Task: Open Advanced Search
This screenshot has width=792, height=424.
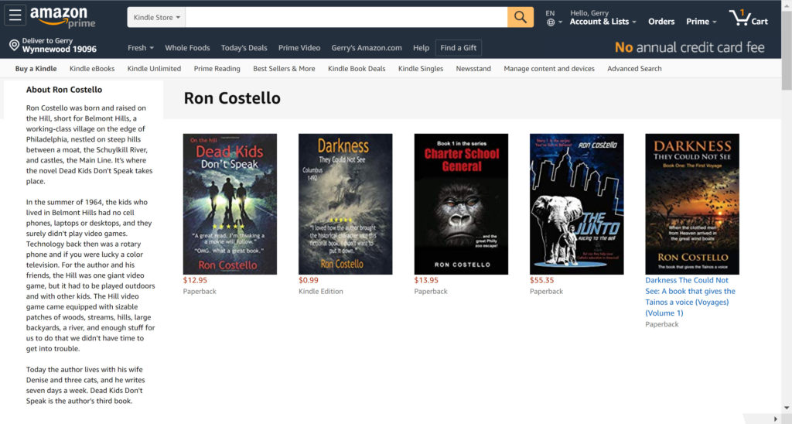Action: pos(634,69)
